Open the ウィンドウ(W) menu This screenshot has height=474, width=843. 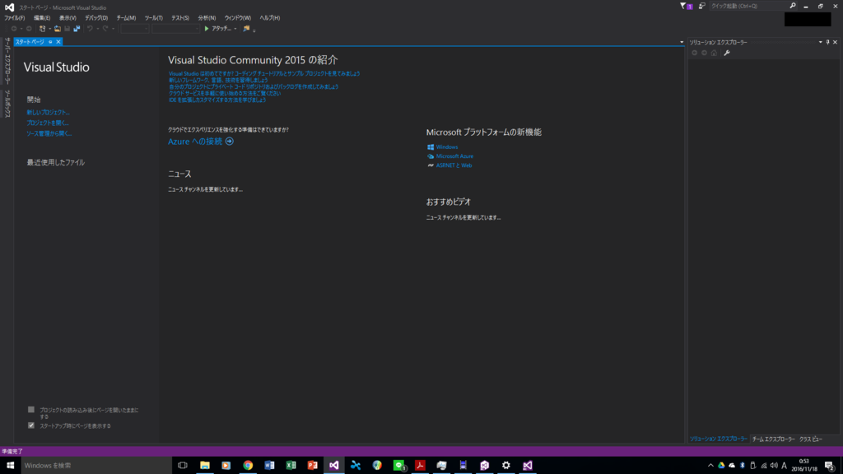[238, 18]
